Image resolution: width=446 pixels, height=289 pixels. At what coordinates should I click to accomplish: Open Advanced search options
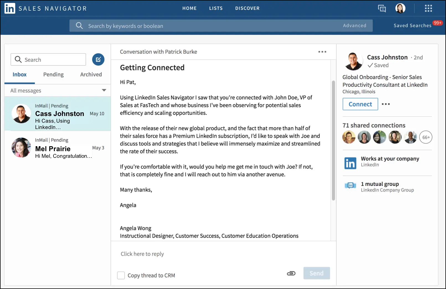click(354, 25)
